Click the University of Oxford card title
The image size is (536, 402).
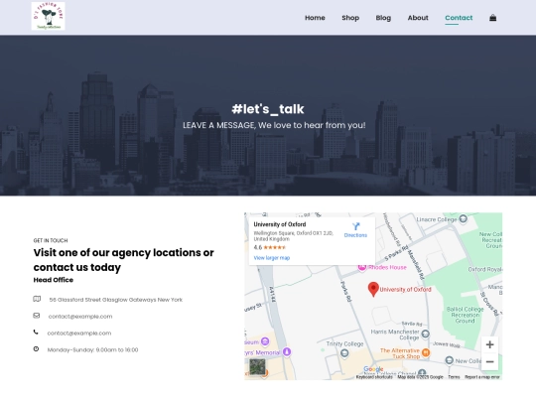[280, 224]
